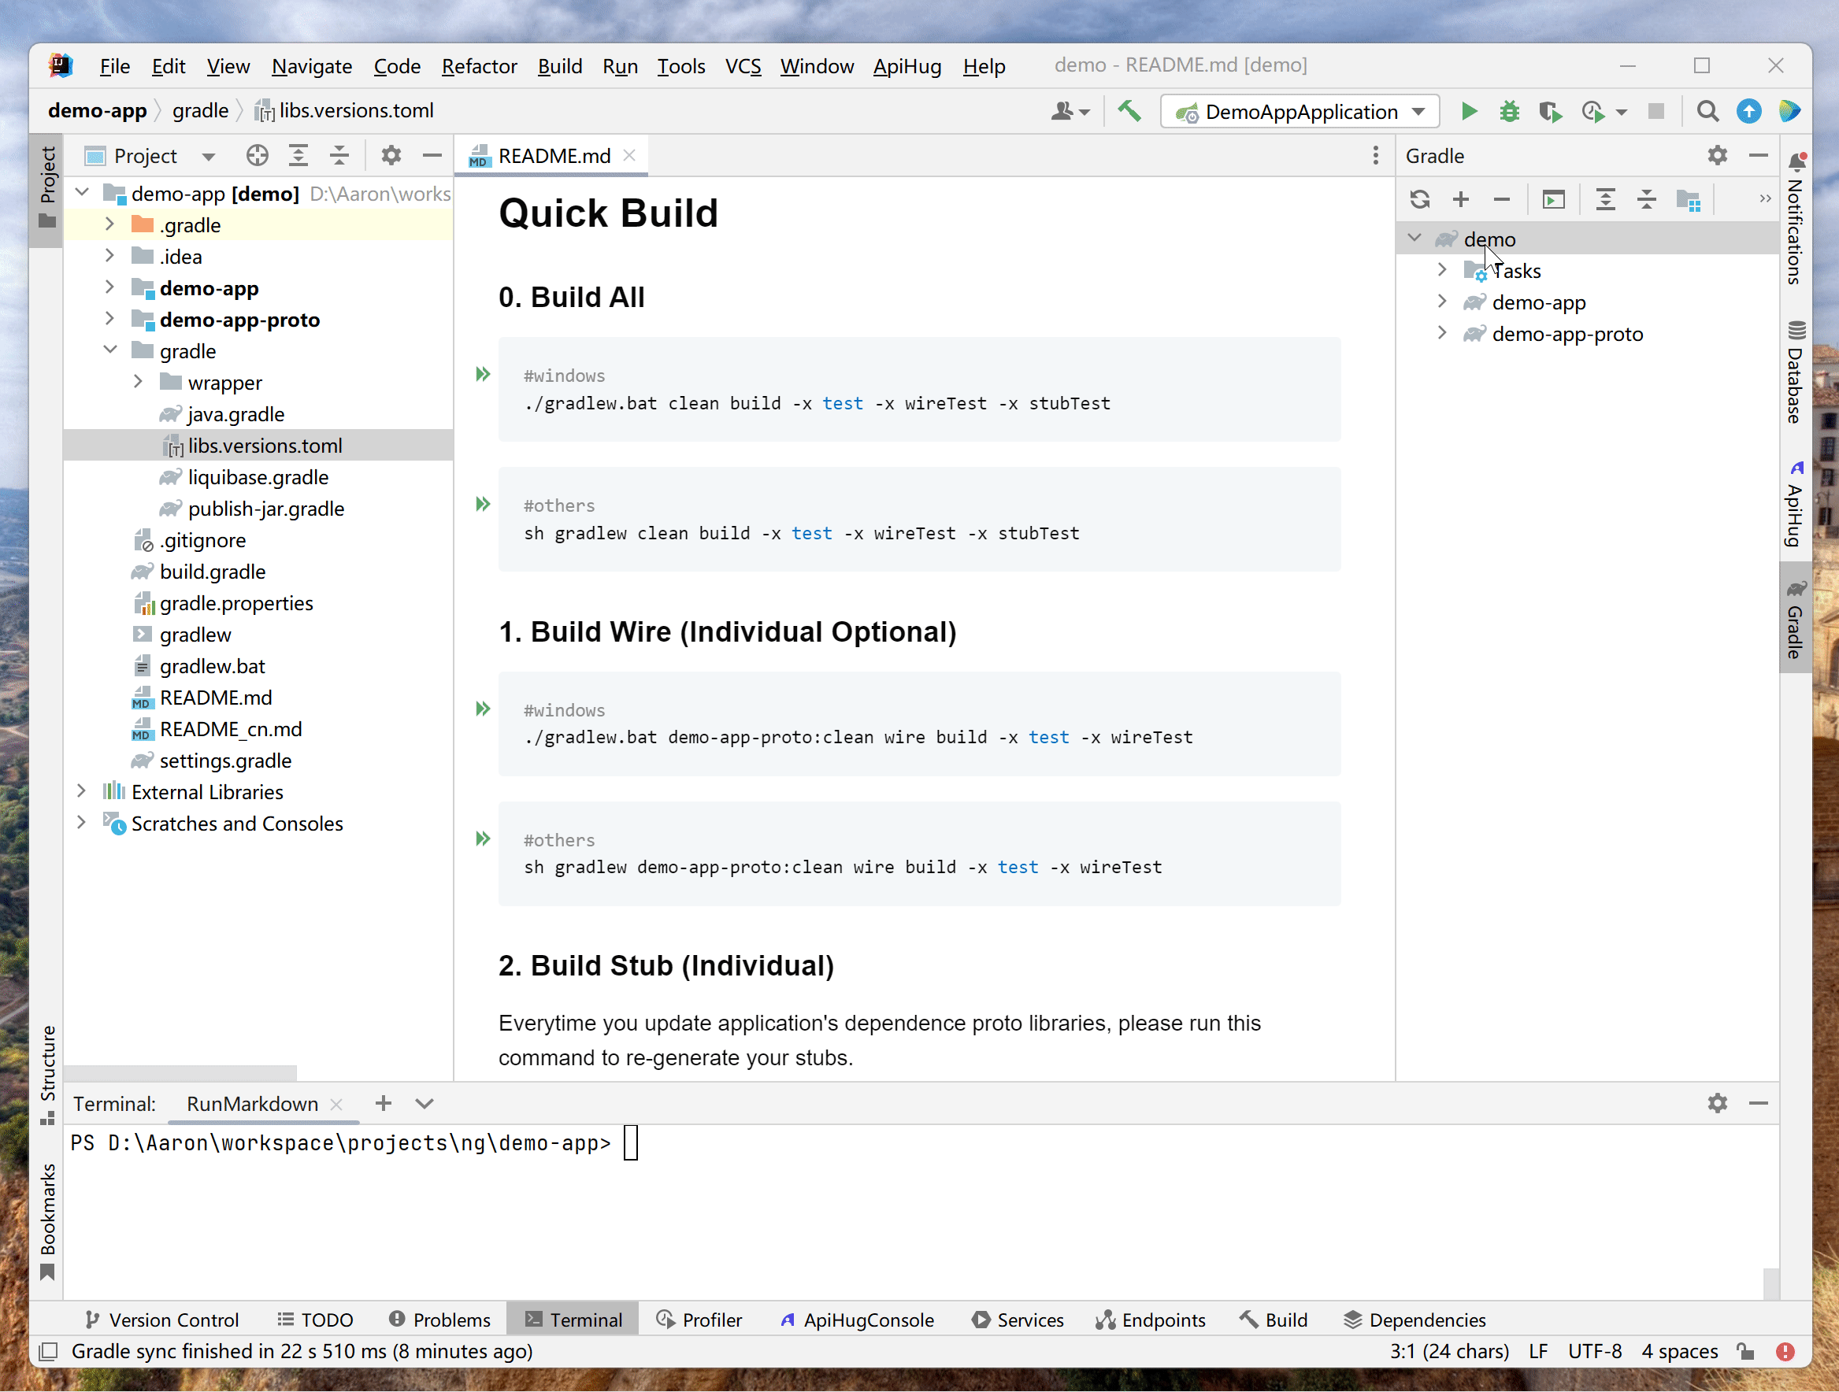Open editor tab options three dots
The height and width of the screenshot is (1392, 1839).
(1375, 155)
